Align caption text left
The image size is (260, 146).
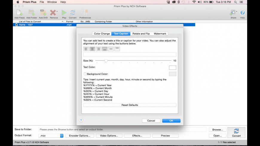click(x=86, y=49)
